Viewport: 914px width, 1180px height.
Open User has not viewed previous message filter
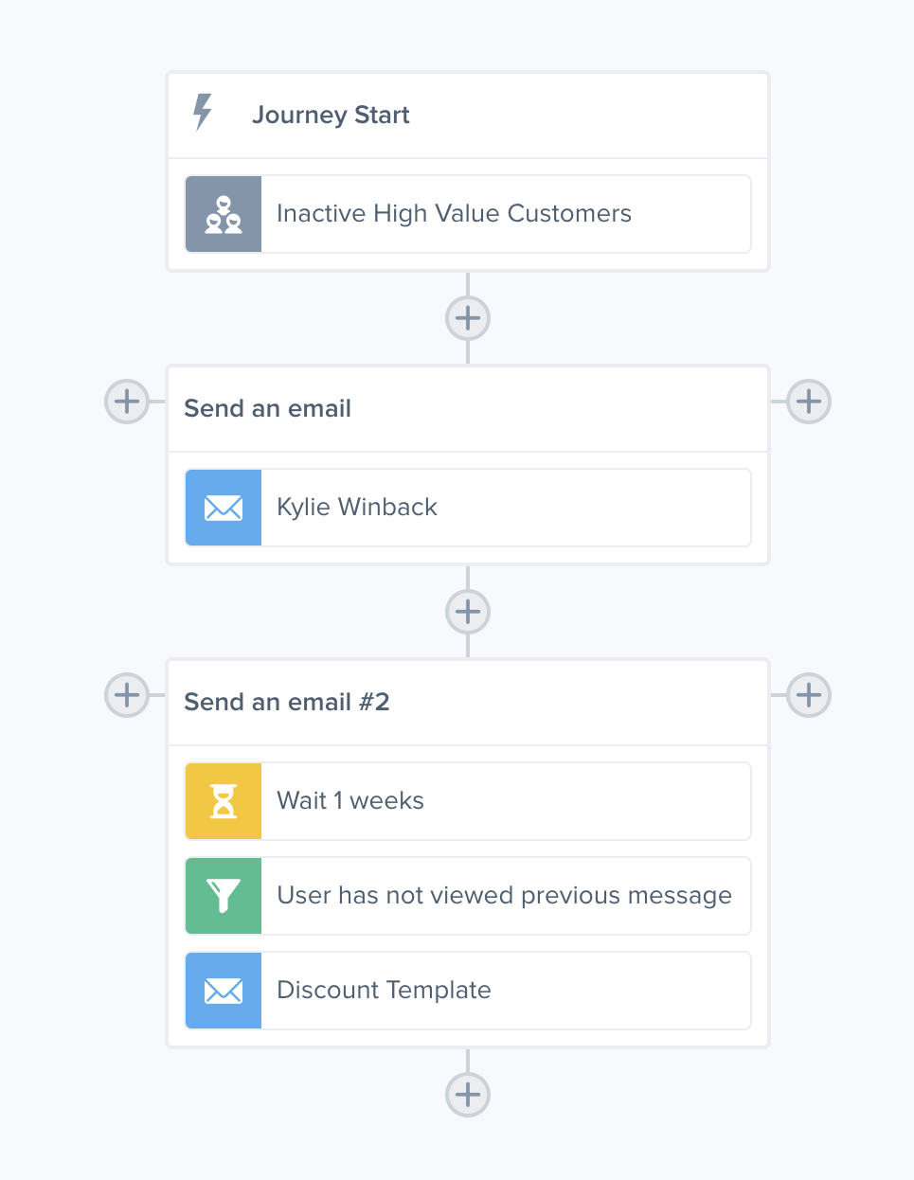(x=468, y=896)
